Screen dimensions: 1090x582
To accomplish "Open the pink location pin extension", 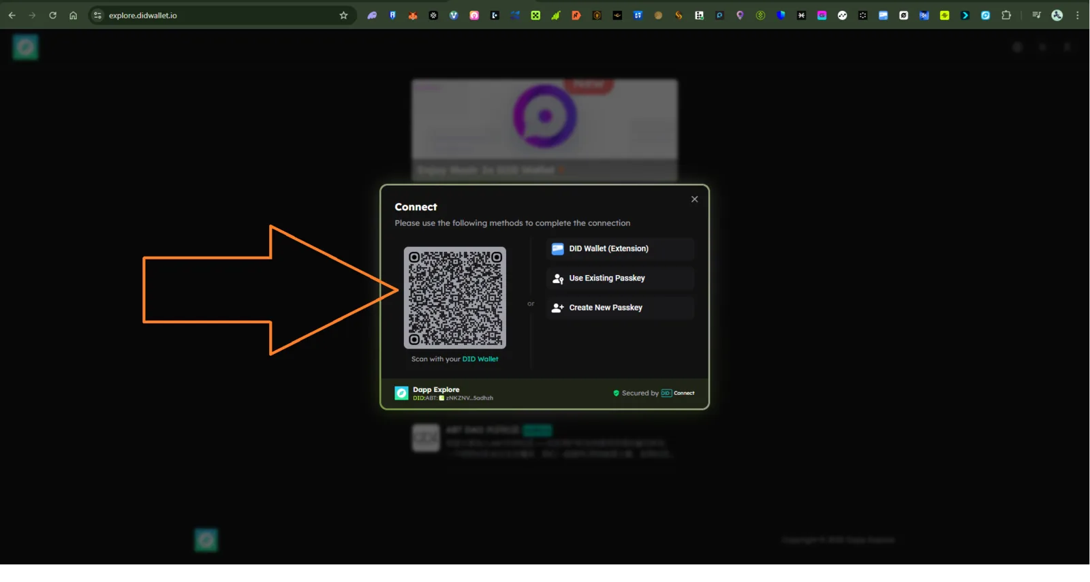I will (740, 16).
